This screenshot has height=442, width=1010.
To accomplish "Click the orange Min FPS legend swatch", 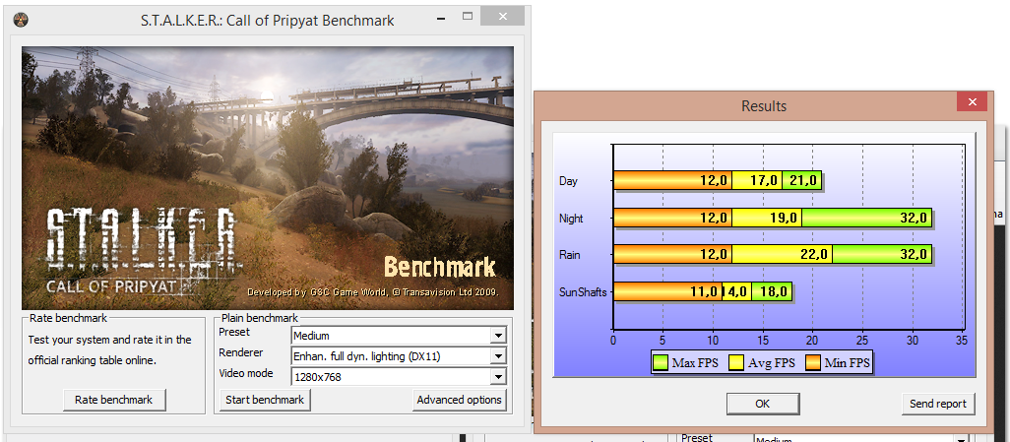I will tap(813, 362).
